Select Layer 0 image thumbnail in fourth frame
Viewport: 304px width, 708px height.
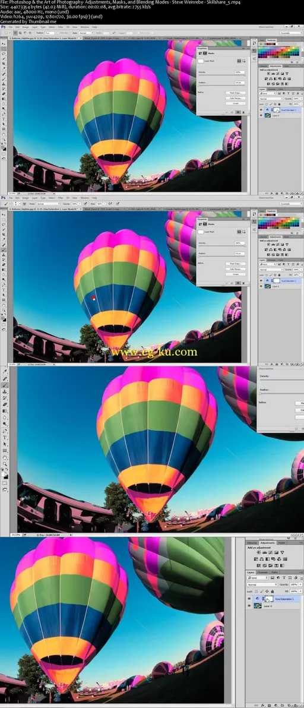(258, 605)
